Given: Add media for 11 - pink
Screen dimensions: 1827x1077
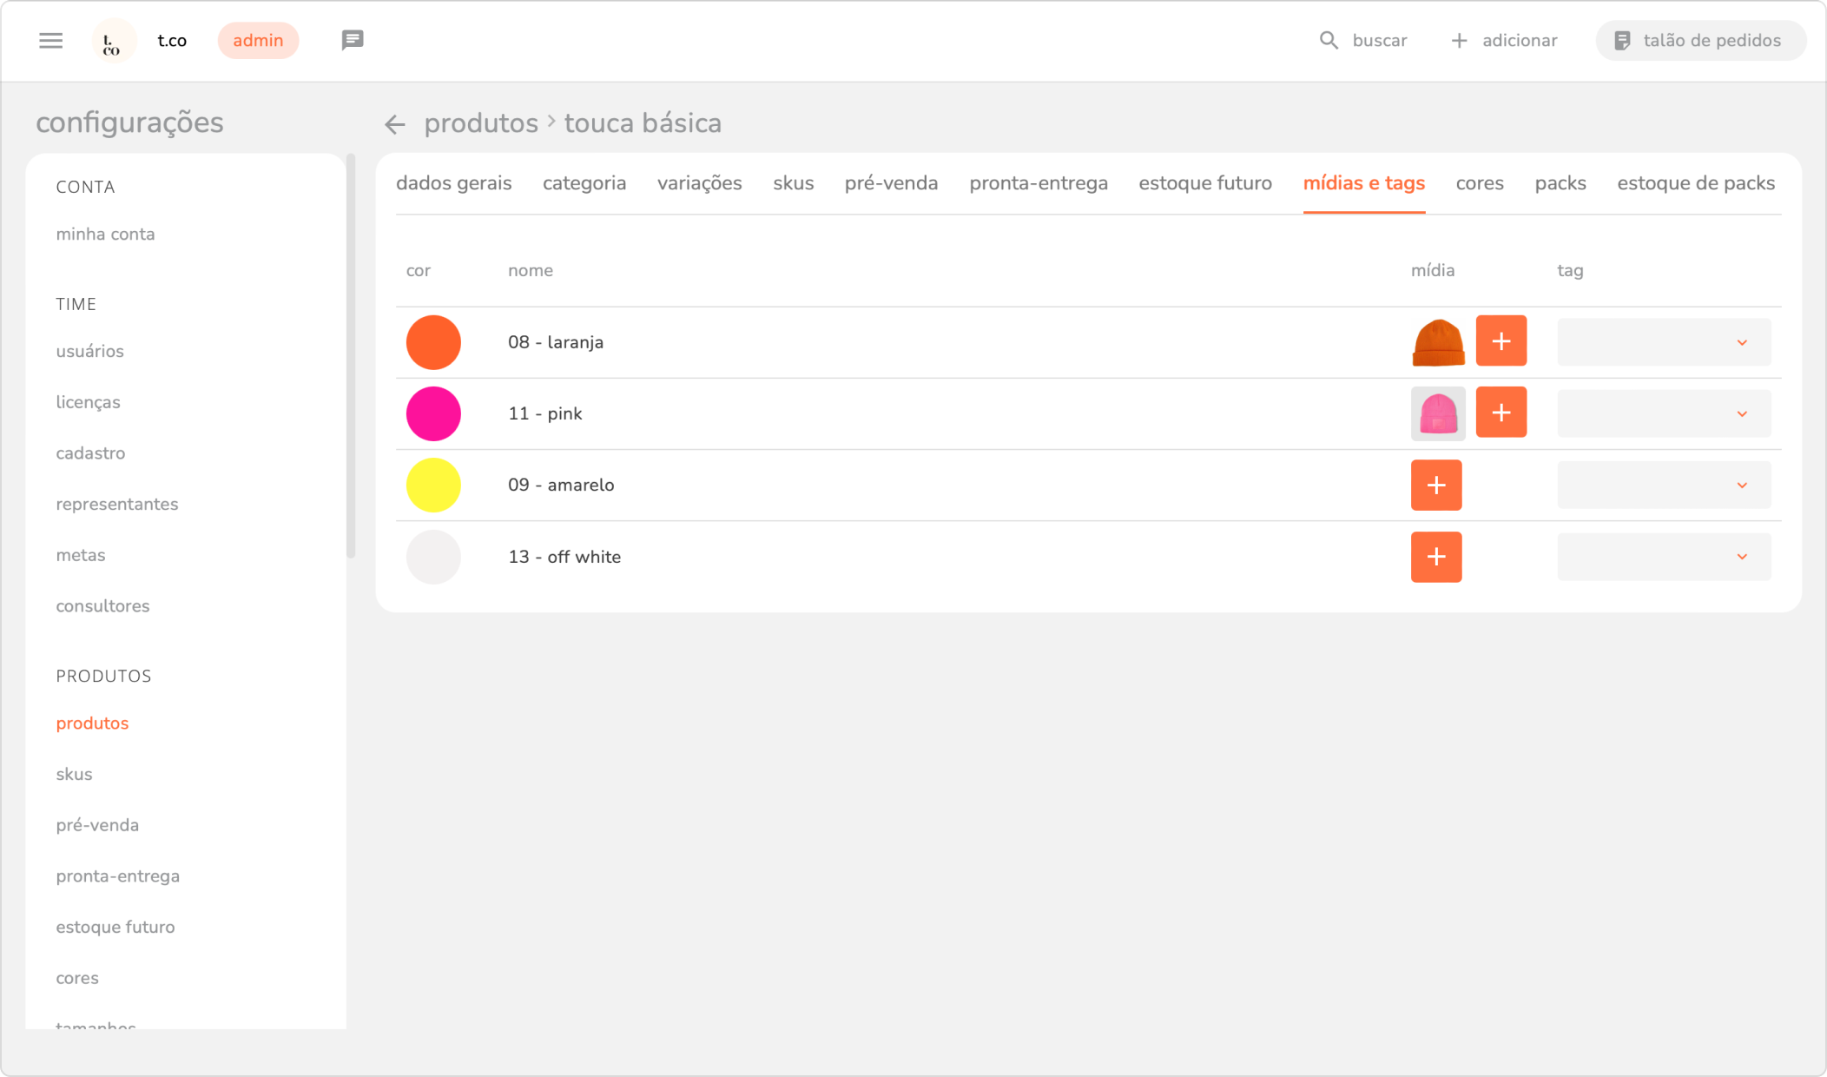Looking at the screenshot, I should pos(1501,413).
